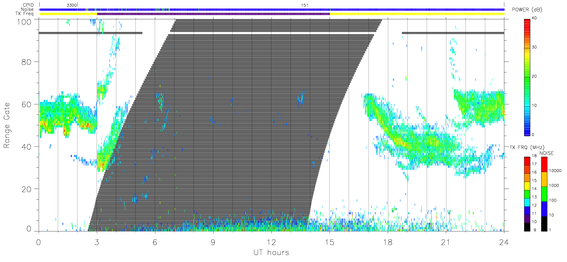Click the cyan segment of TX FRQ colorbar
Viewport: 567px width, 262px height.
528,202
